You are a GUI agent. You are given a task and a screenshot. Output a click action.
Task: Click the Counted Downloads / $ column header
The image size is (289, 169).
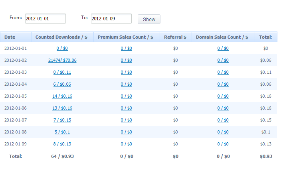[63, 37]
